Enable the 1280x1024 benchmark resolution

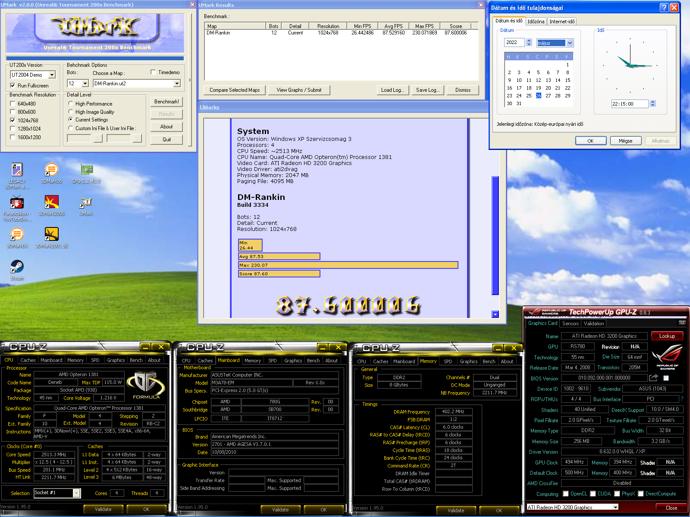click(x=13, y=128)
